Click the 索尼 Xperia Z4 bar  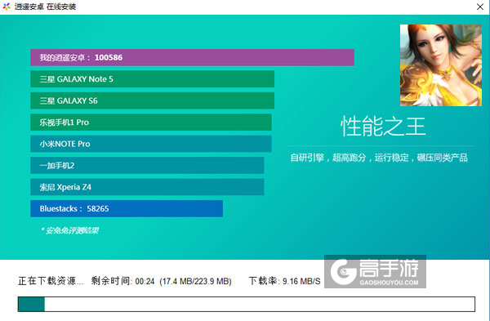(x=147, y=187)
